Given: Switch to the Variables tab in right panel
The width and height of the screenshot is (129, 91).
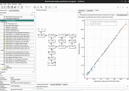Looking at the screenshot, I should [x=90, y=11].
